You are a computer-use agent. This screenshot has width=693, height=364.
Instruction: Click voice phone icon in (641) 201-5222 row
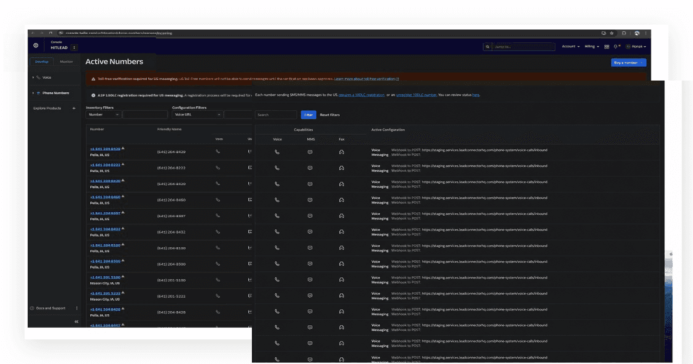(217, 296)
